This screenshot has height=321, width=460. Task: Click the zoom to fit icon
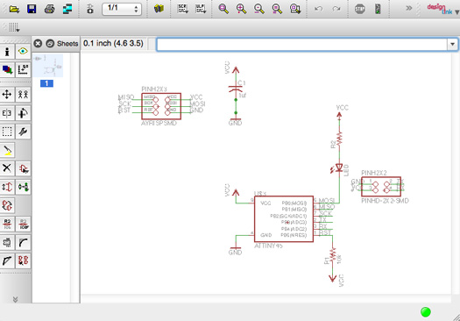tap(223, 9)
